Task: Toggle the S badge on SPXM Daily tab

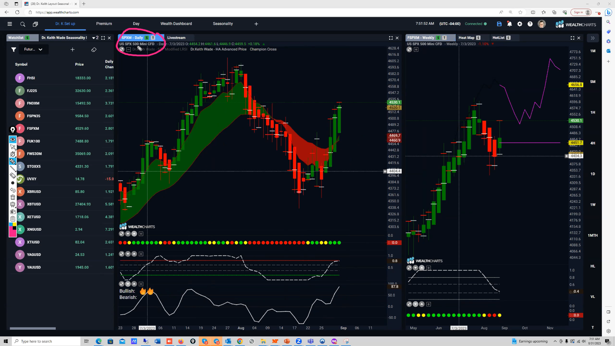Action: [147, 38]
